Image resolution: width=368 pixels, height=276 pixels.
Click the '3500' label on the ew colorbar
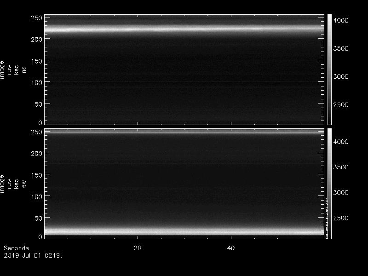tap(341, 167)
